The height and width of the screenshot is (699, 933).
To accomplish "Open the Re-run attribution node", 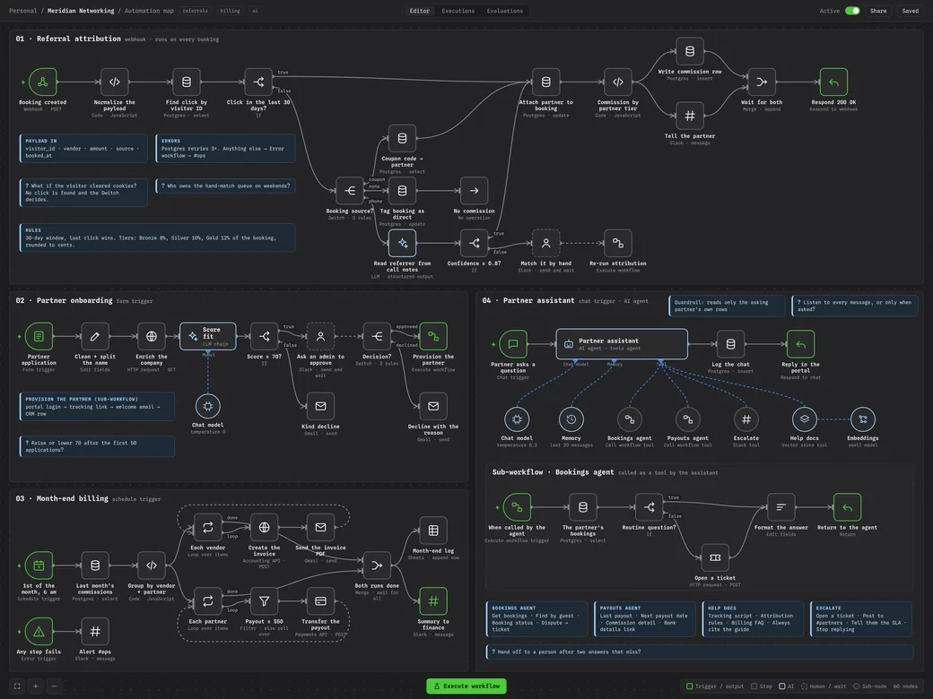I will click(617, 243).
